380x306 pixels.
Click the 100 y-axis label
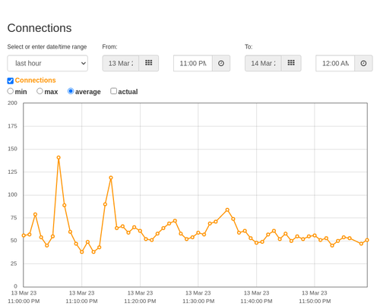[x=12, y=194]
